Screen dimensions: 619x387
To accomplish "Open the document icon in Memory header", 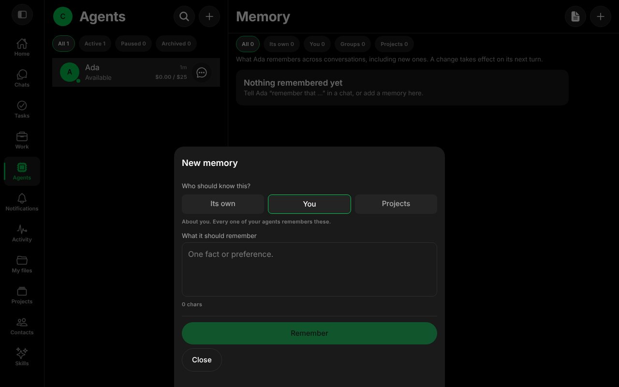I will click(575, 16).
